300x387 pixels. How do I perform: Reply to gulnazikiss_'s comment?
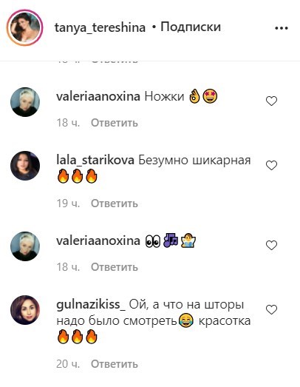(x=115, y=364)
